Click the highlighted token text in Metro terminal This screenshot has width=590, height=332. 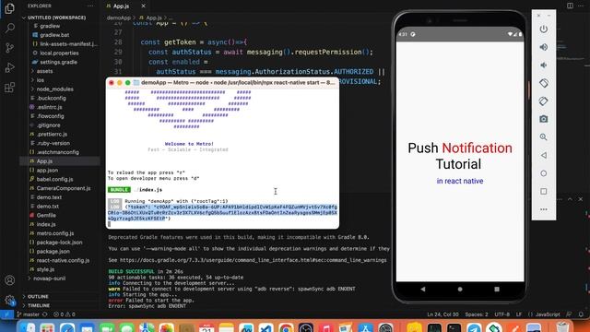(222, 213)
